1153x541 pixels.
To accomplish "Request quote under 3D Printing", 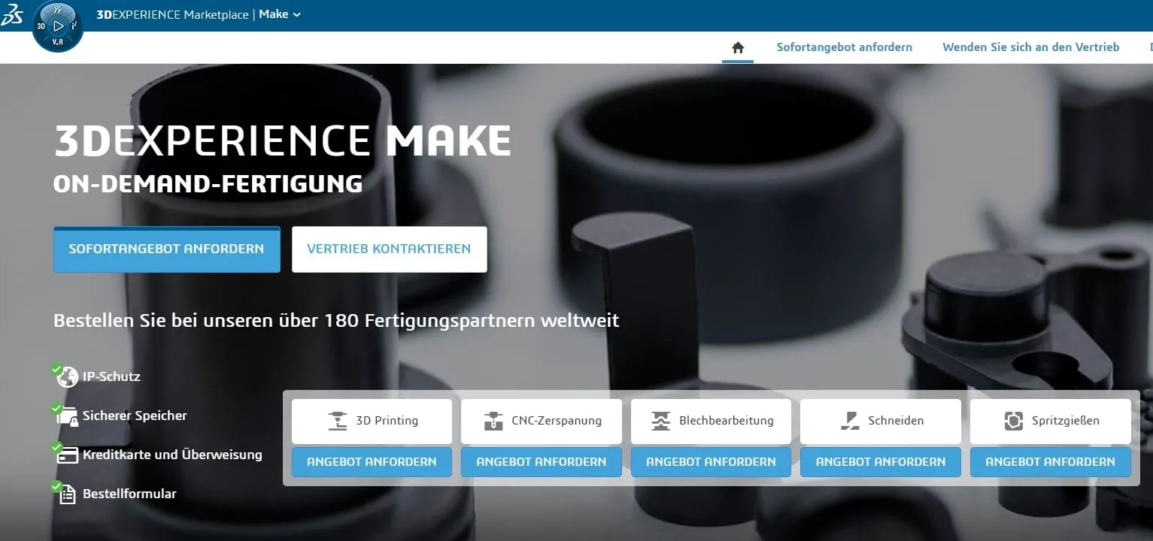I will point(372,462).
